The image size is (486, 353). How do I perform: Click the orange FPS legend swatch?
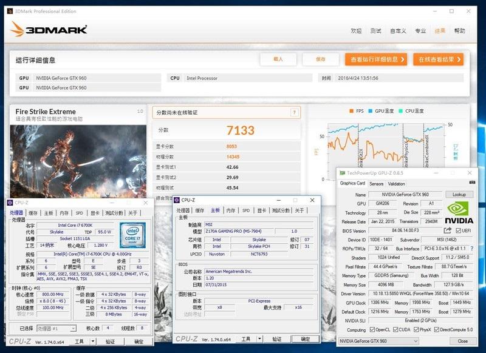351,111
